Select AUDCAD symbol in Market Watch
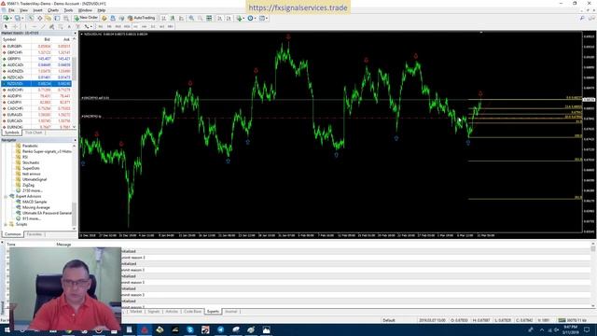The image size is (597, 336). click(x=15, y=64)
